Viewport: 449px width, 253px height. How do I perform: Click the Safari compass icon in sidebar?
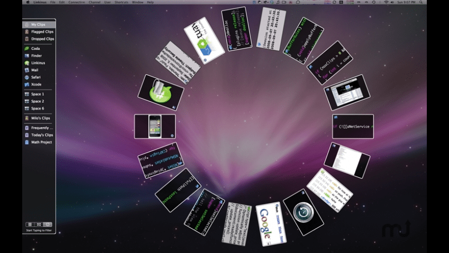coord(27,77)
